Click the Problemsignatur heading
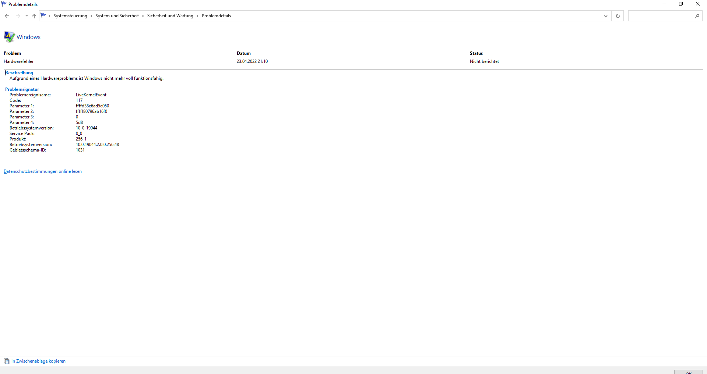This screenshot has width=707, height=374. pos(22,89)
